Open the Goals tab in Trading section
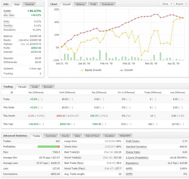The height and width of the screenshot is (179, 189). coord(35,87)
